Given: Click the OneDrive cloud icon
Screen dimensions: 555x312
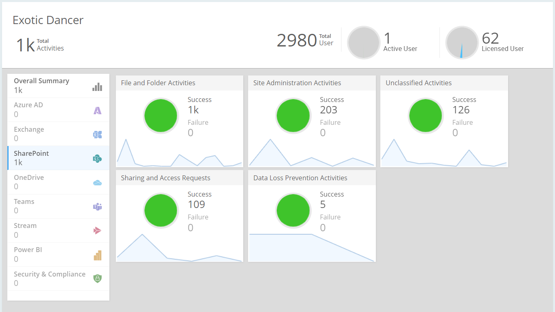Looking at the screenshot, I should point(97,183).
